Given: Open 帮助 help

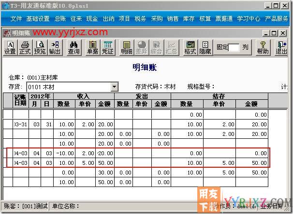Looking at the screenshot, I should [263, 48].
